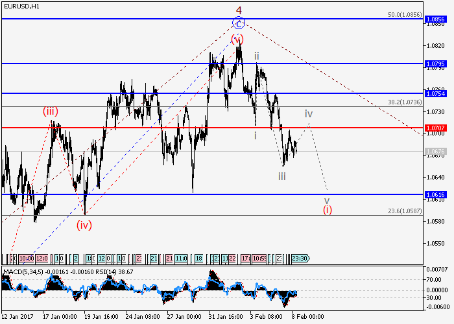
Task: Click the 1.0640 price axis value
Action: 435,178
